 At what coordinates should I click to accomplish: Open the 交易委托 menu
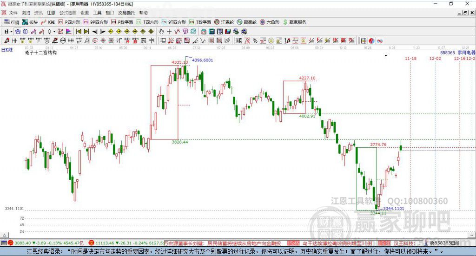tap(126, 13)
